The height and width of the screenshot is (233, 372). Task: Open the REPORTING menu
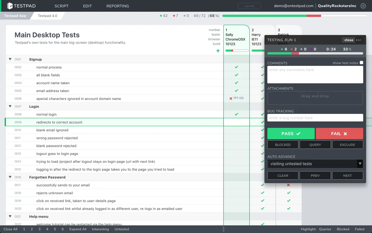(117, 6)
